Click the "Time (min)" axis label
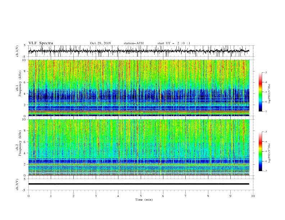Screen dimensions: 285x220 pos(144,200)
